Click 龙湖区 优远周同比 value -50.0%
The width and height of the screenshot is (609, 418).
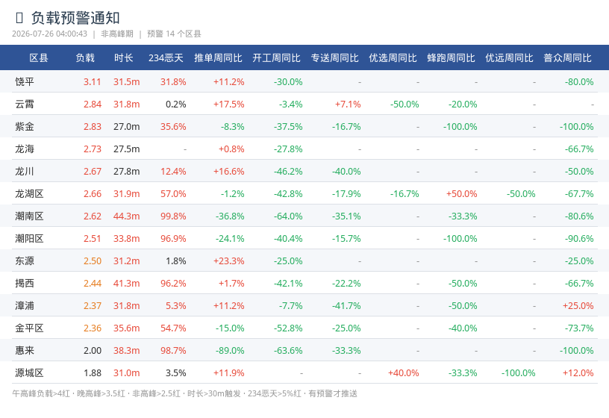521,194
